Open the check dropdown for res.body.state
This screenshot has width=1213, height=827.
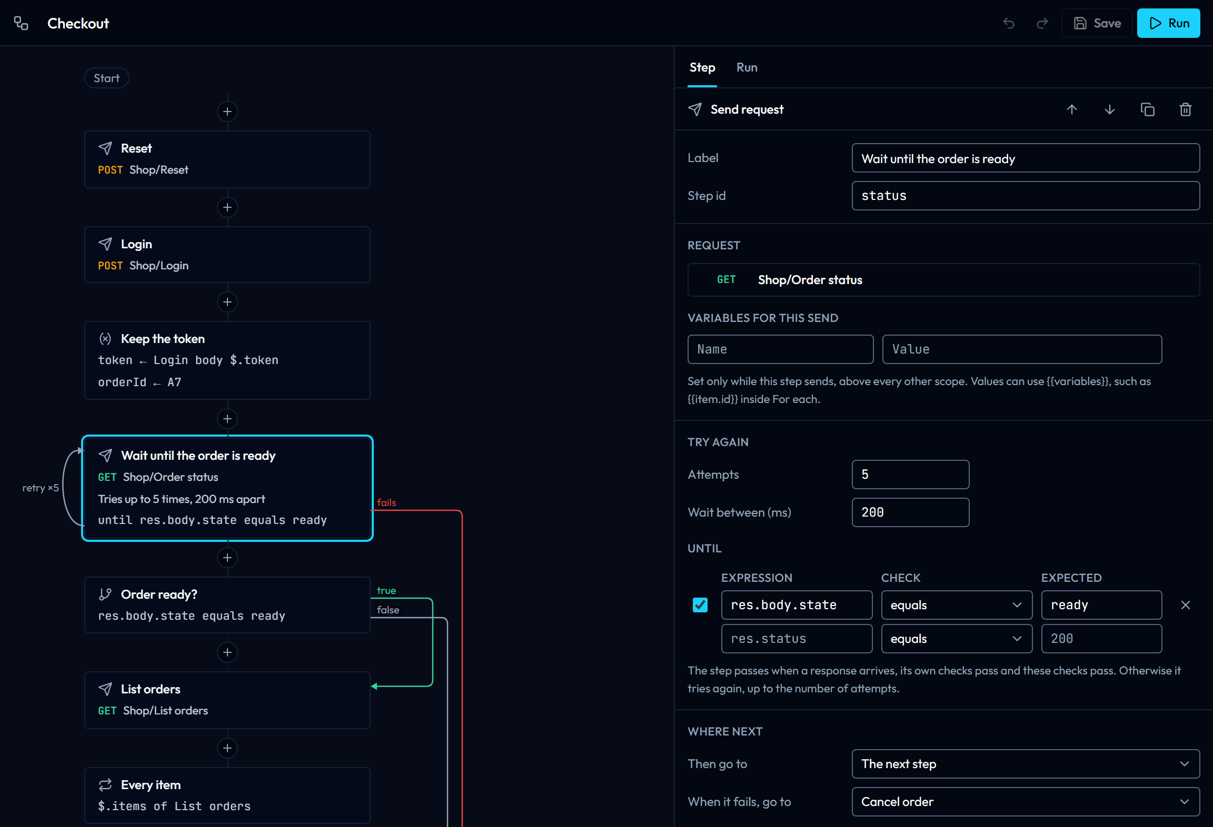[x=957, y=605]
